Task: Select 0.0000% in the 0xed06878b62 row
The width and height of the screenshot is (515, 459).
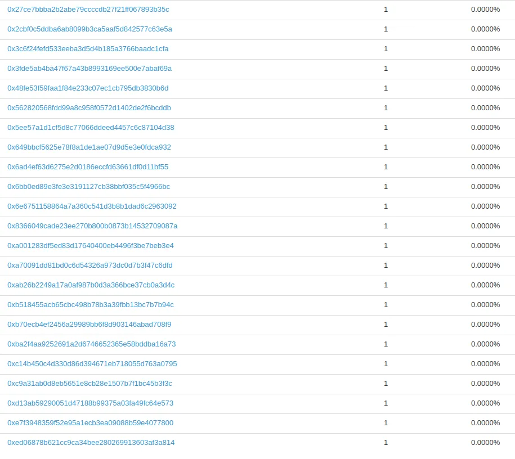Action: (485, 443)
